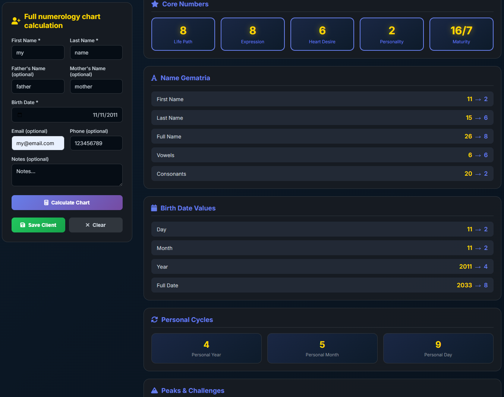Click the Maturity 16/7 card
504x397 pixels.
[461, 34]
